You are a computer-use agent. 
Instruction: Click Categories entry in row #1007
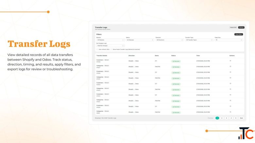click(100, 65)
